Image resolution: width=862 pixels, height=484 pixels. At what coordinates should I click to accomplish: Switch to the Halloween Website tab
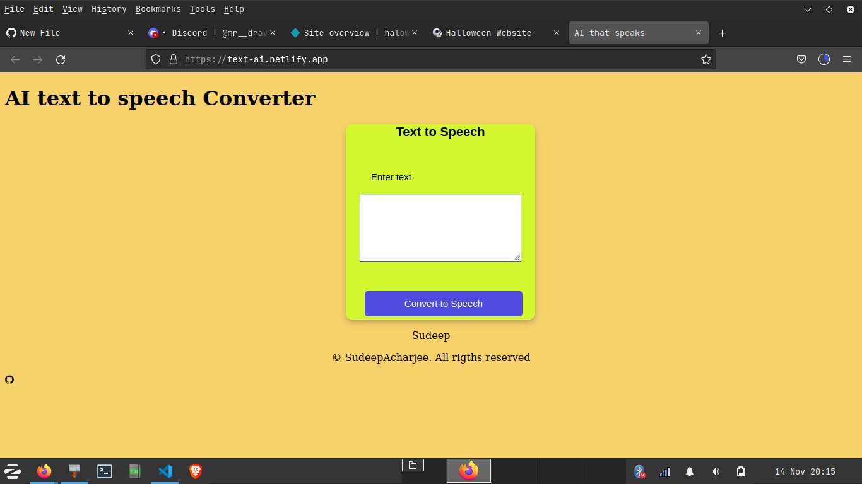coord(488,33)
